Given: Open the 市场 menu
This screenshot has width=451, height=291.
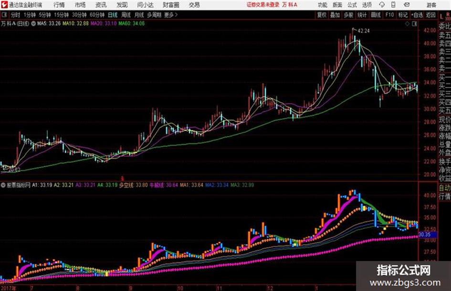Looking at the screenshot, I should pyautogui.click(x=80, y=5).
